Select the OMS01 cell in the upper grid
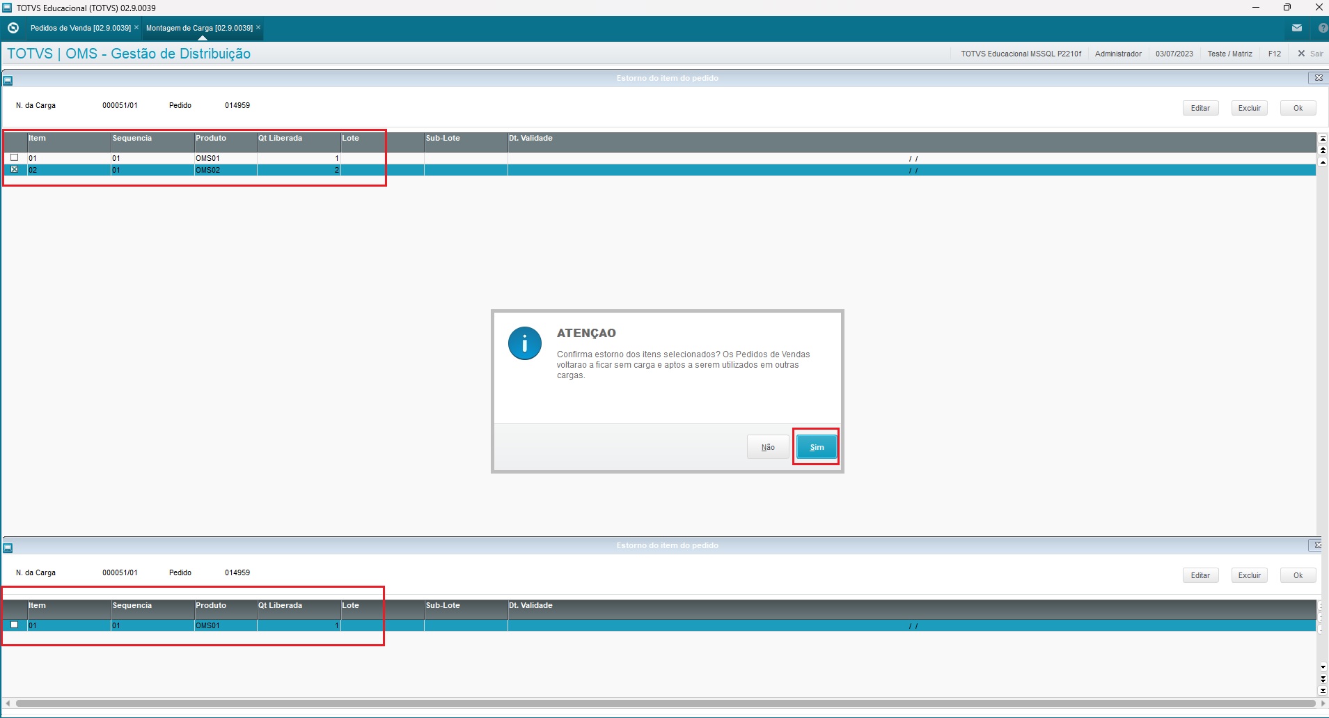Viewport: 1329px width, 718px height. click(x=226, y=158)
